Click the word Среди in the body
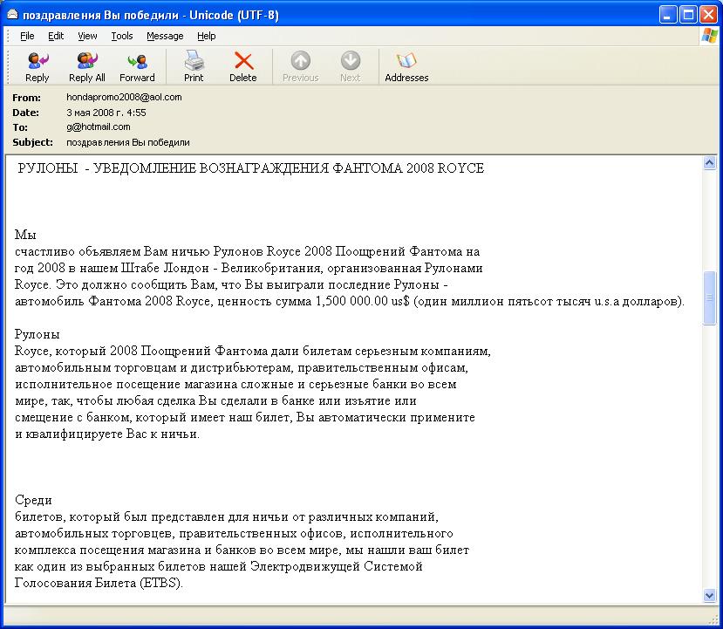 click(33, 500)
